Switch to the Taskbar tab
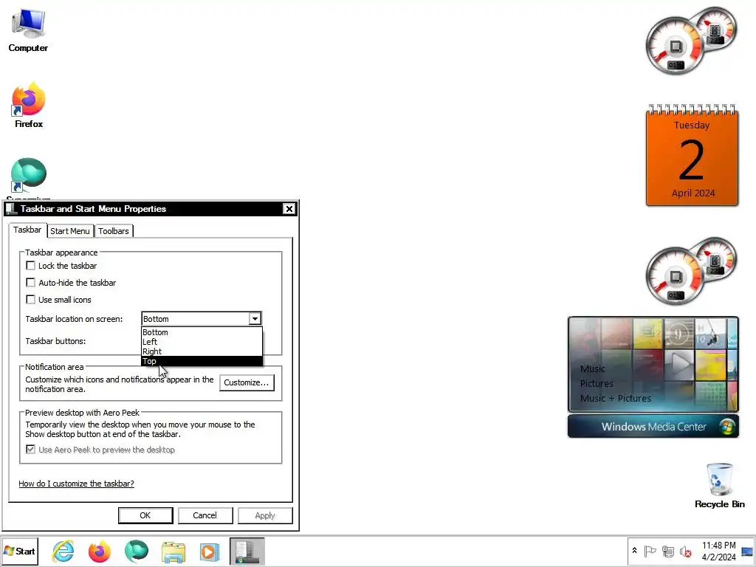Viewport: 756px width, 567px height. (27, 230)
